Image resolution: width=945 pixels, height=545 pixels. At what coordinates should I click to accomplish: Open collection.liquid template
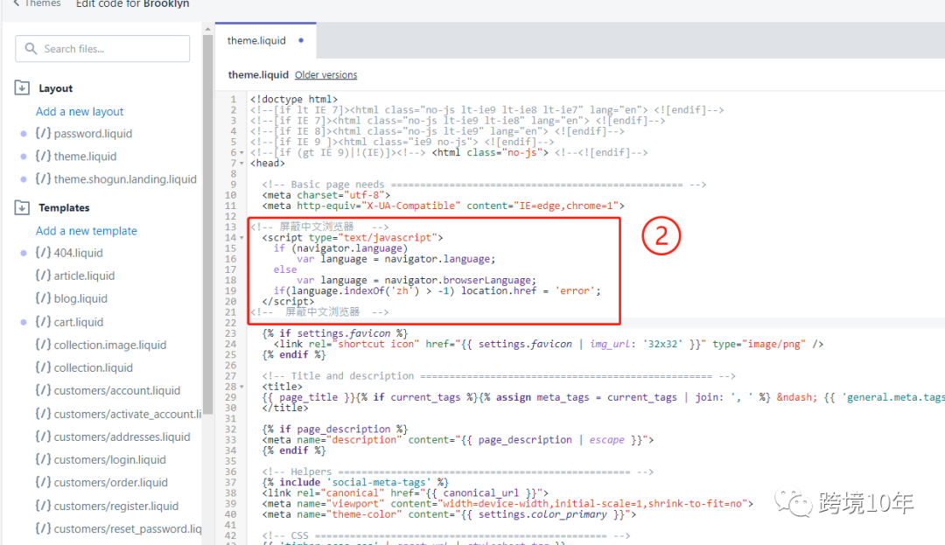[94, 368]
